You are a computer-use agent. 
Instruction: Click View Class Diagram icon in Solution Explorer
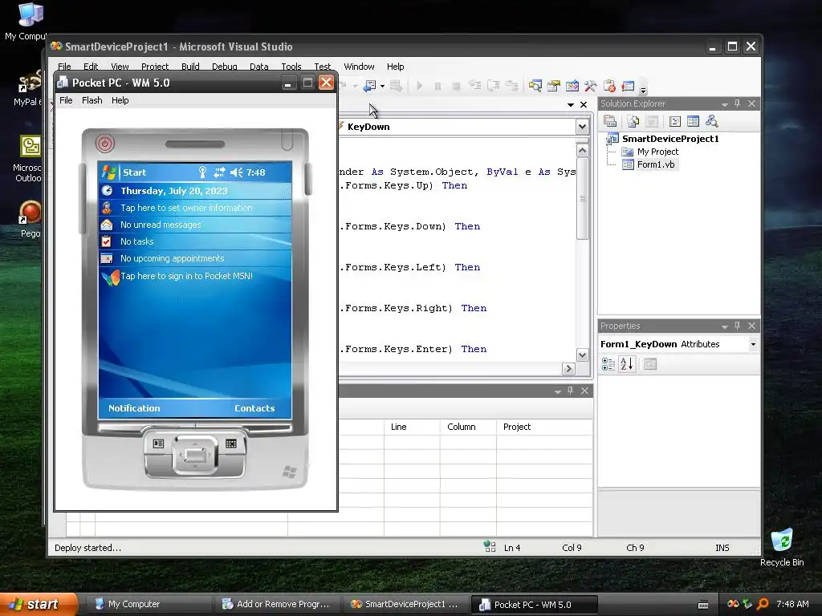[x=711, y=122]
